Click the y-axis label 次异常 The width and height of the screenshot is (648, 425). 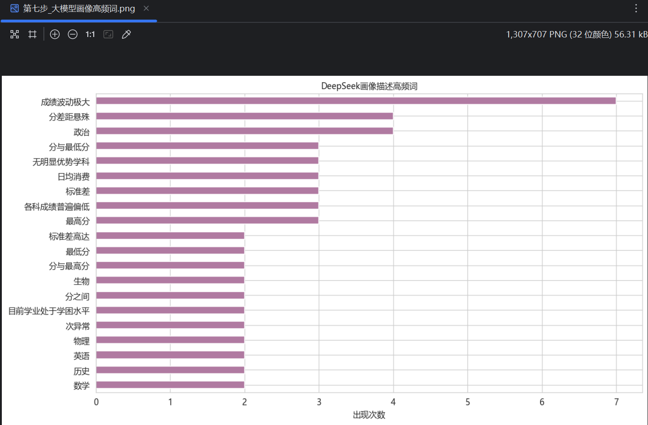coord(78,326)
